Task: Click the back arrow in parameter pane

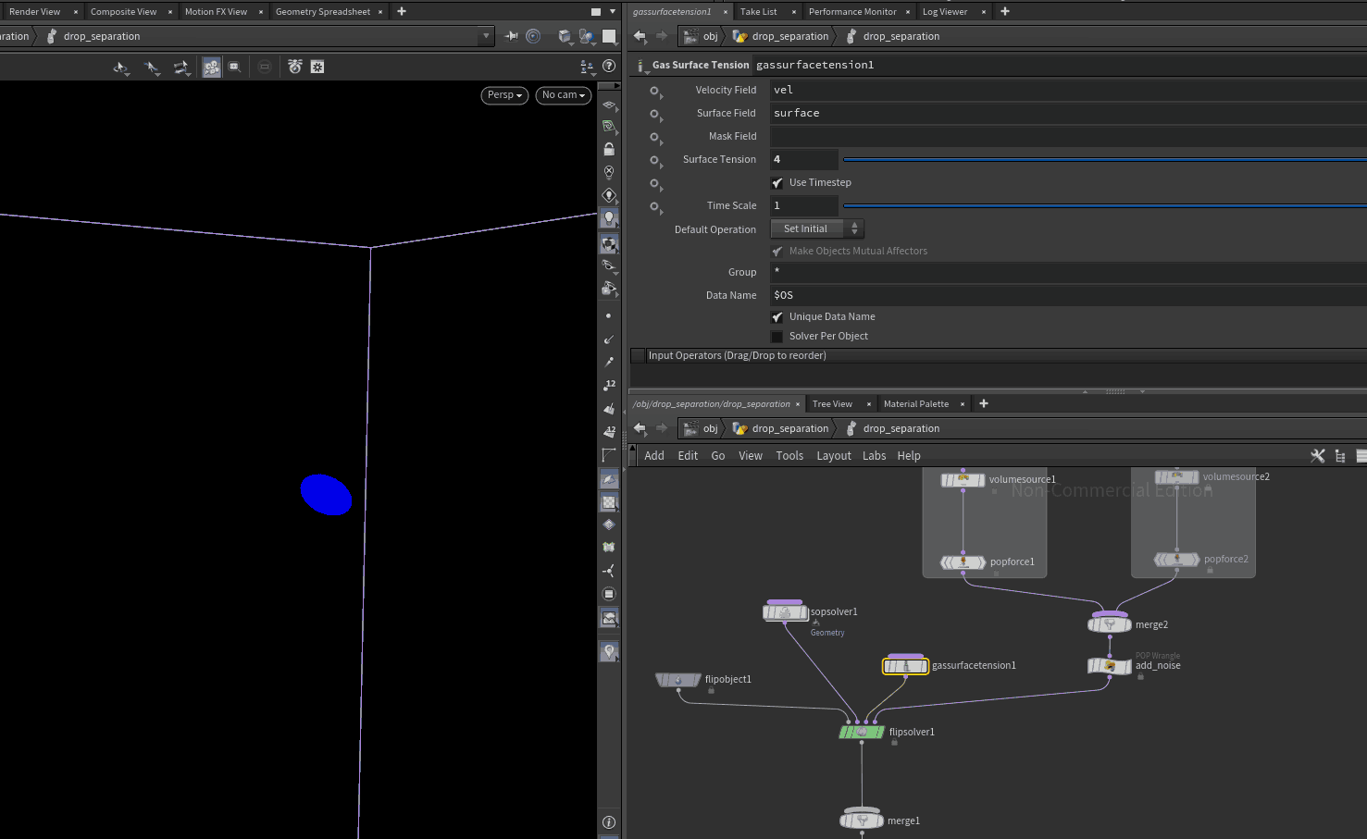Action: pyautogui.click(x=640, y=36)
